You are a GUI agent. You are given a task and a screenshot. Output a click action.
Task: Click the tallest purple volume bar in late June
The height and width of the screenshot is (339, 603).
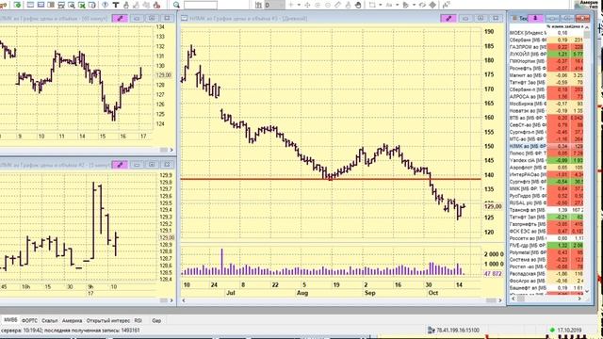[x=222, y=262]
